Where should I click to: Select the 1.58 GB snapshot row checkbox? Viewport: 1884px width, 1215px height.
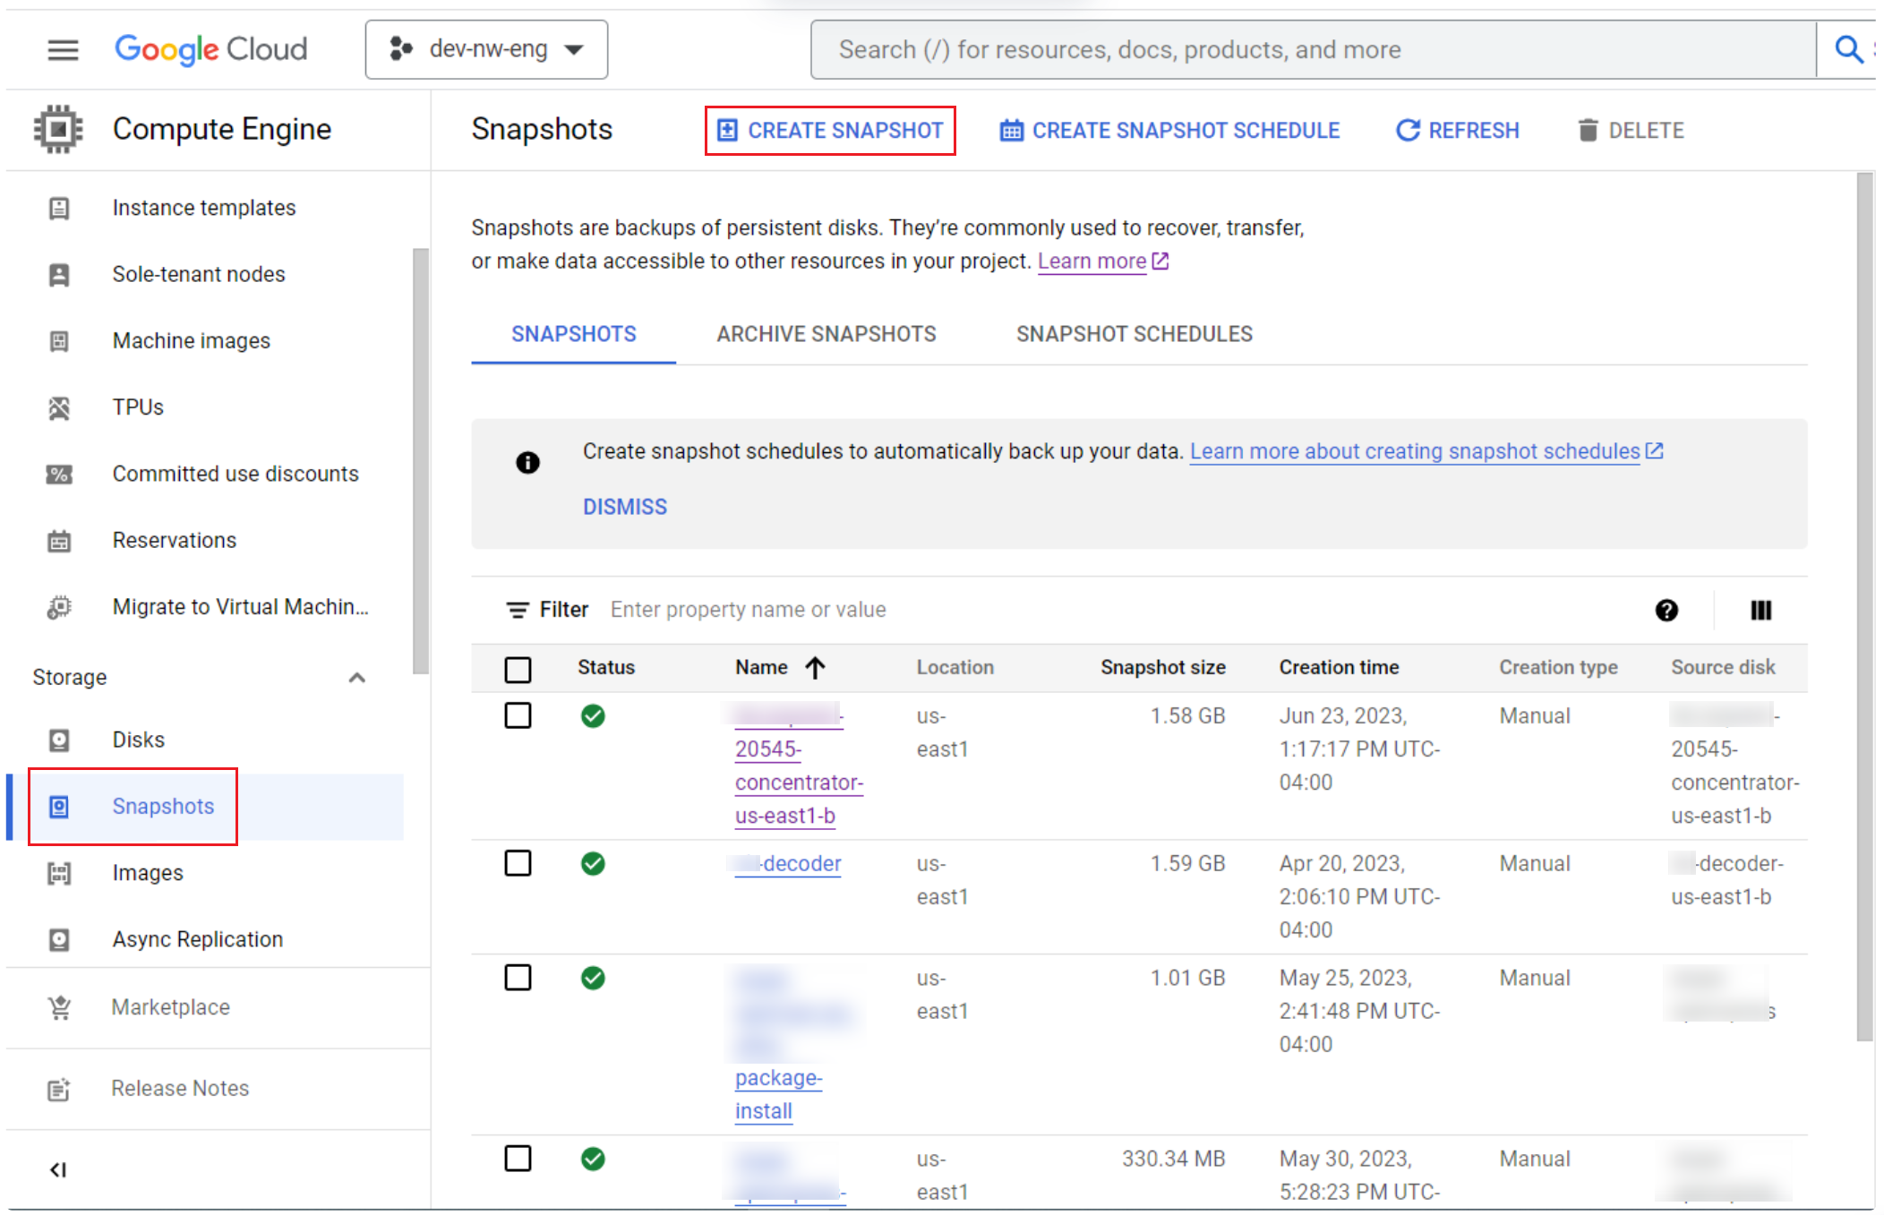coord(518,715)
